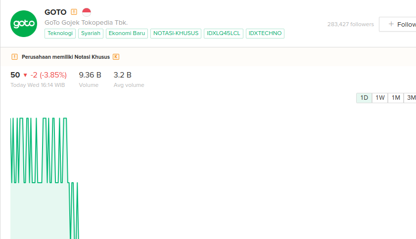Click the Avg volume label

click(x=129, y=85)
